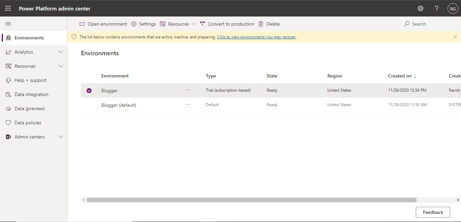Viewport: 461px width, 222px height.
Task: Click the Data policies shield icon
Action: click(x=8, y=123)
